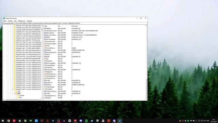Screen dimensions: 218x123
Task: Open Spotify from the taskbar
Action: coord(86,121)
